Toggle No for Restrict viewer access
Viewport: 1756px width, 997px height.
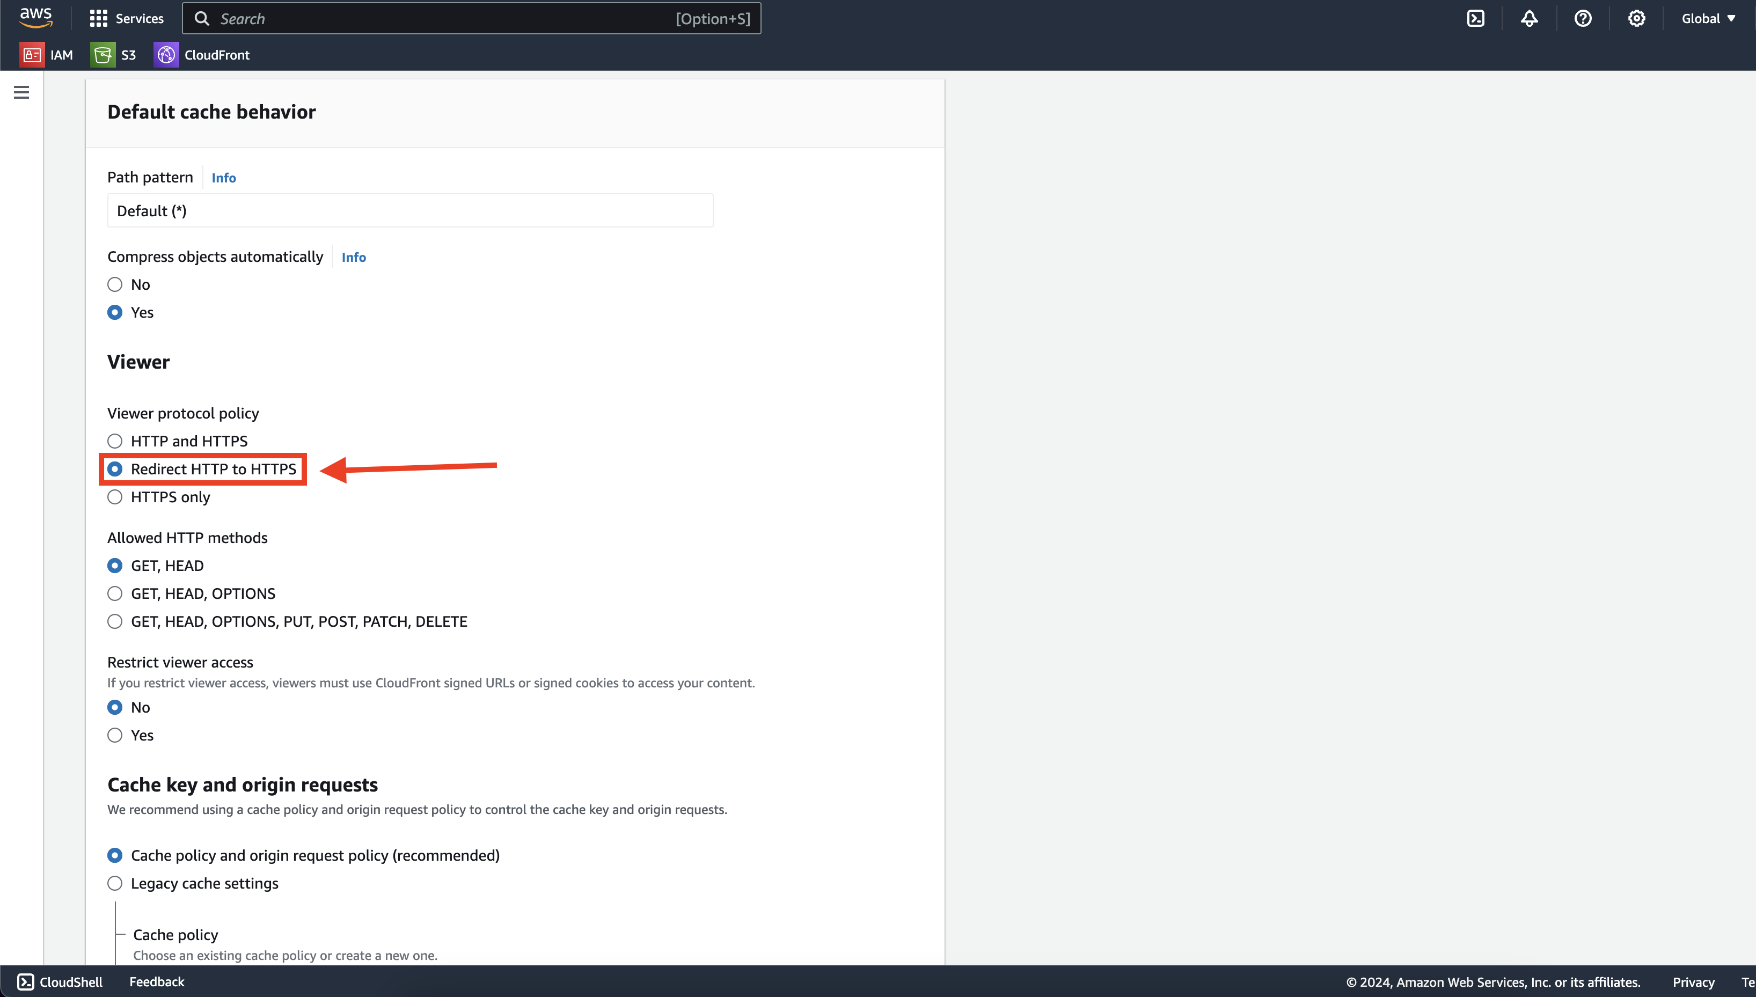pyautogui.click(x=116, y=707)
